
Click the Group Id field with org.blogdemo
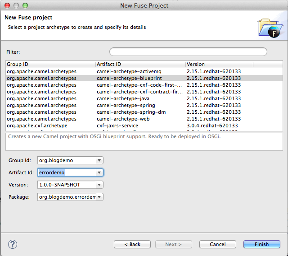point(67,160)
